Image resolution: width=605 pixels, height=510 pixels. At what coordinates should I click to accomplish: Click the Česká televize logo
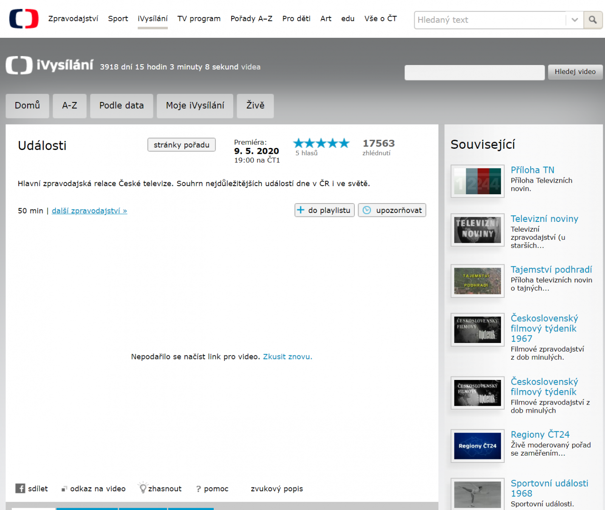24,19
